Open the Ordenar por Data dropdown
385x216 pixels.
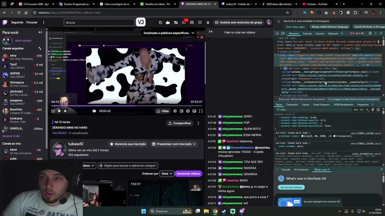167,174
